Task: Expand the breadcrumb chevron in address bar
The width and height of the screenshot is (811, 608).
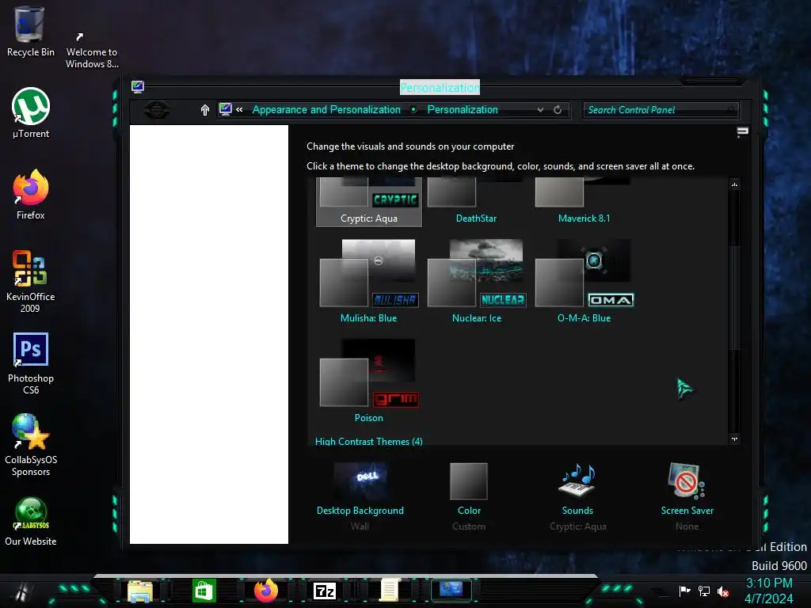Action: 239,109
